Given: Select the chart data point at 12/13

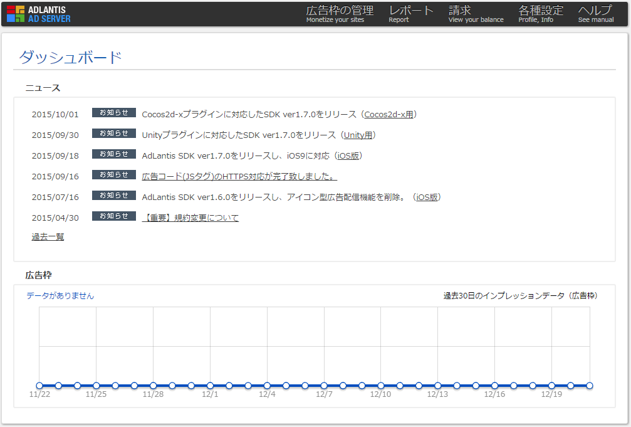Looking at the screenshot, I should click(438, 386).
